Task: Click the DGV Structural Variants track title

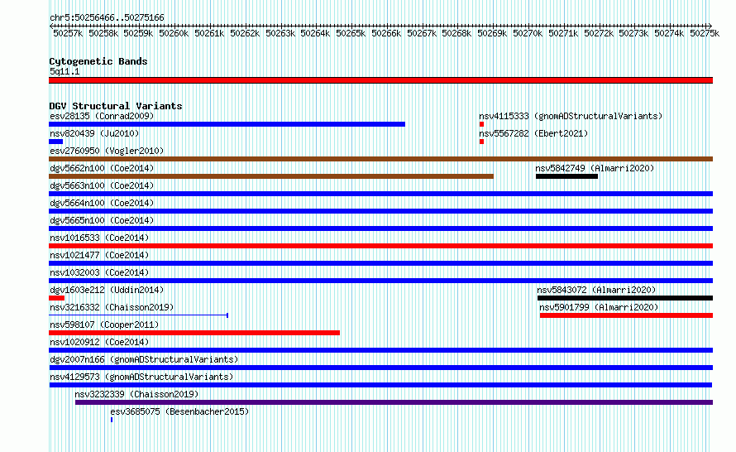Action: click(116, 106)
